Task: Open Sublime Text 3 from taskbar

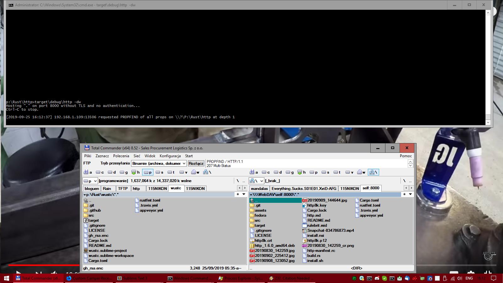Action: (132, 278)
